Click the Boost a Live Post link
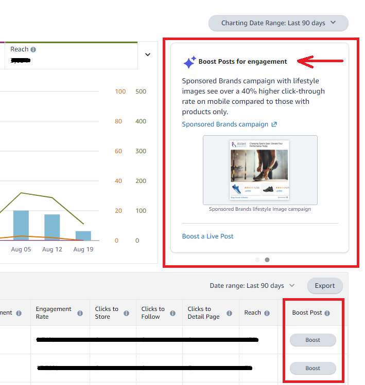Screen dimensions: 365x385 [x=207, y=236]
